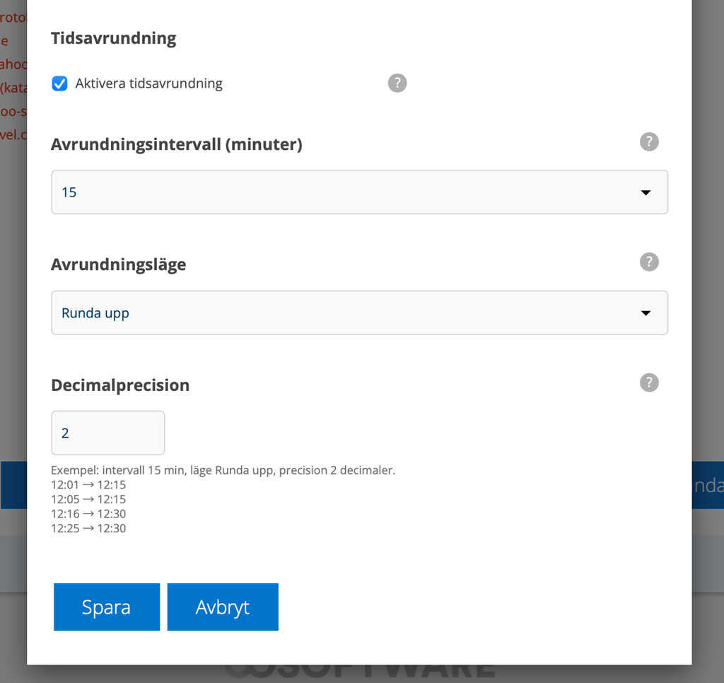Click the Aktivera tidsavrundning label text
Image resolution: width=724 pixels, height=683 pixels.
point(148,84)
